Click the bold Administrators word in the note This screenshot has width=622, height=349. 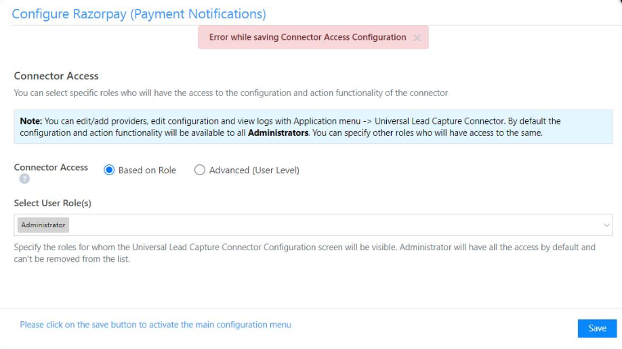click(x=278, y=133)
